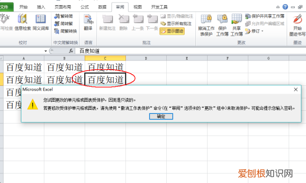Switch to the Formulas (公式) tab
This screenshot has width=306, height=183.
[85, 7]
